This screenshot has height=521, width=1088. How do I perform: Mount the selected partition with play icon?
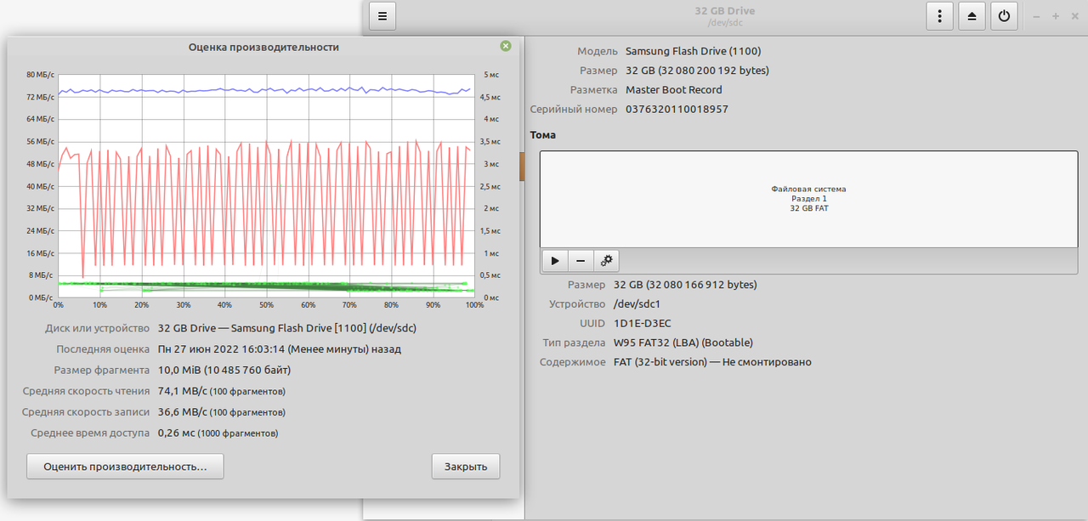[554, 260]
